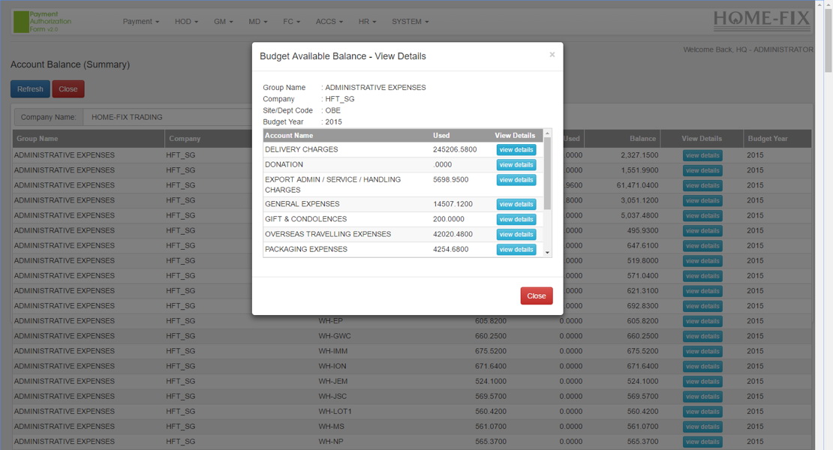Viewport: 833px width, 450px height.
Task: View details for GIFT & CONDOLENCES
Action: point(516,219)
